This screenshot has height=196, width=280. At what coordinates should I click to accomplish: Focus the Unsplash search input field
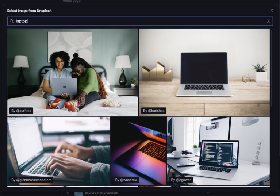(140, 21)
